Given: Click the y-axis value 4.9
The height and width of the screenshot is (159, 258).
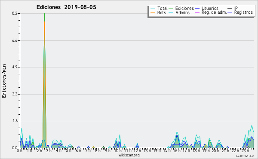Looking at the screenshot, I should [15, 67].
